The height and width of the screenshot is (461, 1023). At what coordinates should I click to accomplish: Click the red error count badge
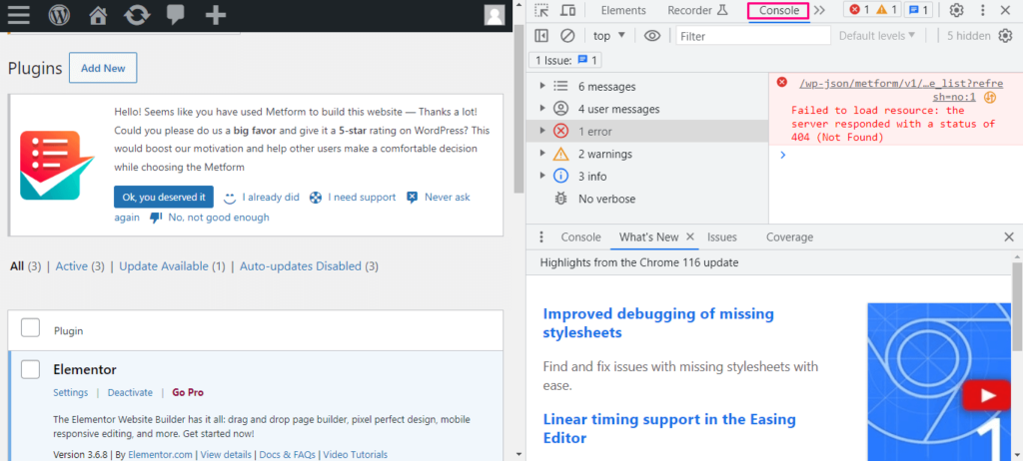click(x=858, y=10)
